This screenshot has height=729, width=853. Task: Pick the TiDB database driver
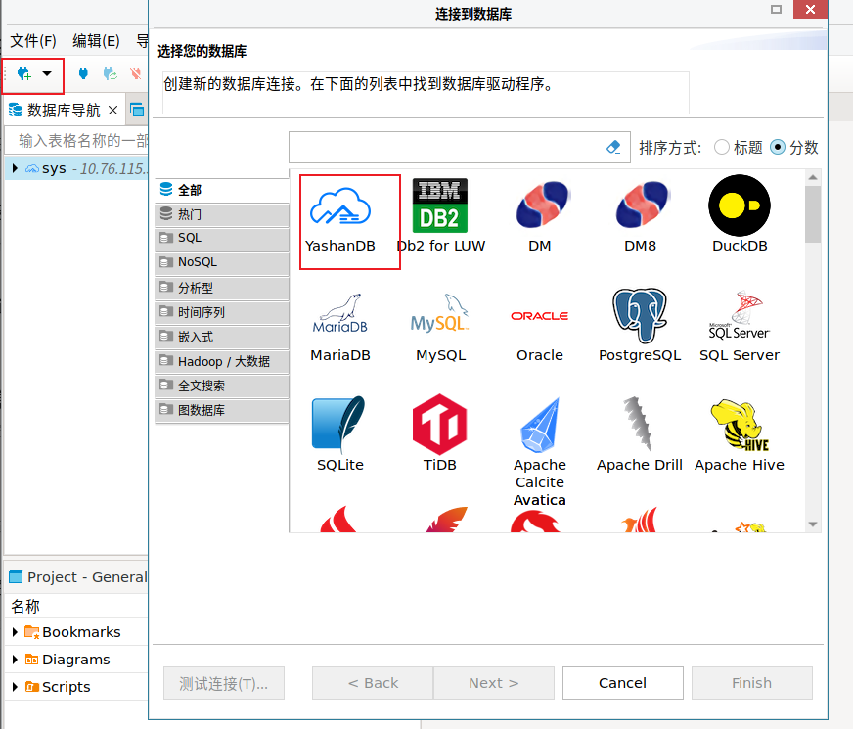tap(440, 433)
